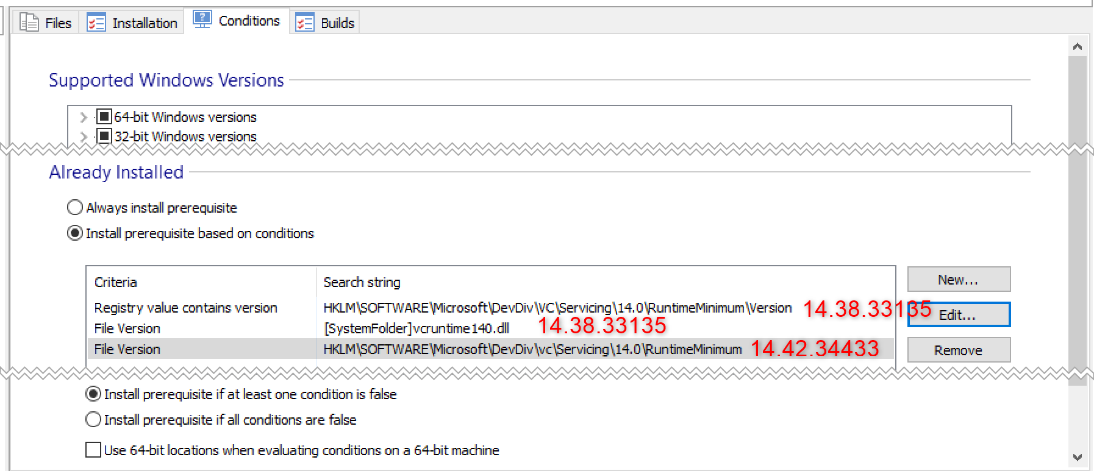Select the vcruntime140.dll File Version row
This screenshot has height=471, width=1094.
pyautogui.click(x=416, y=329)
